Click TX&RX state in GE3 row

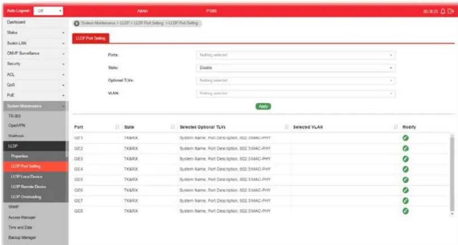[131, 159]
